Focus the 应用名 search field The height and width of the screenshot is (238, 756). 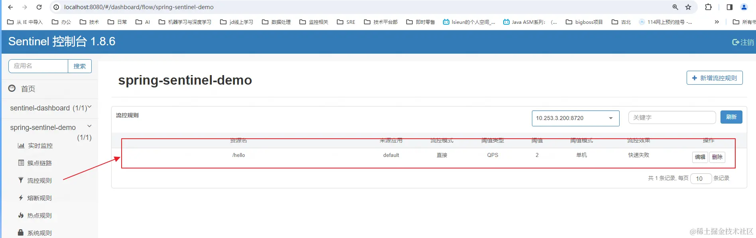(38, 66)
